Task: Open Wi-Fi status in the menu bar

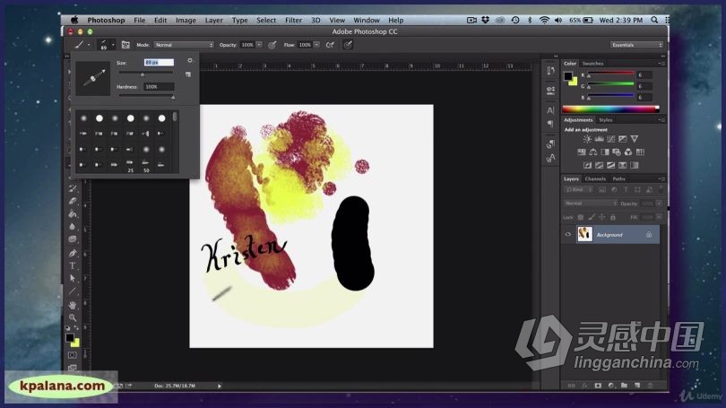Action: click(545, 20)
